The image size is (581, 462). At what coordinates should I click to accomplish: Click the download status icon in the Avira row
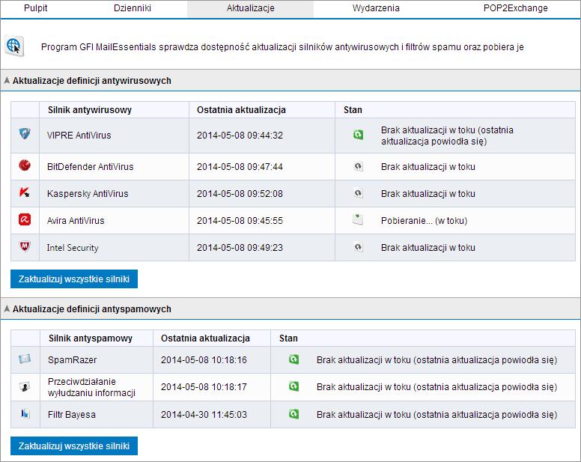358,219
